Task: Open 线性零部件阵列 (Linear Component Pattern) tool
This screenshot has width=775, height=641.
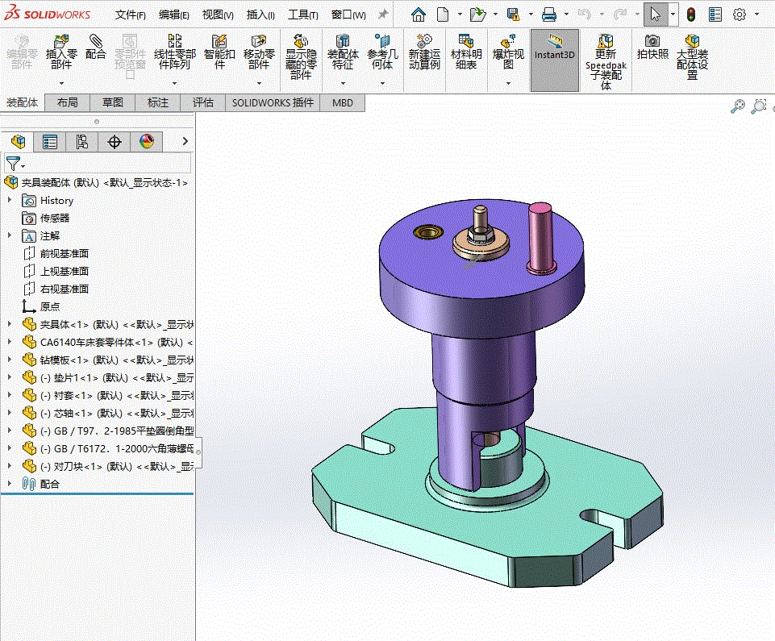Action: click(174, 52)
